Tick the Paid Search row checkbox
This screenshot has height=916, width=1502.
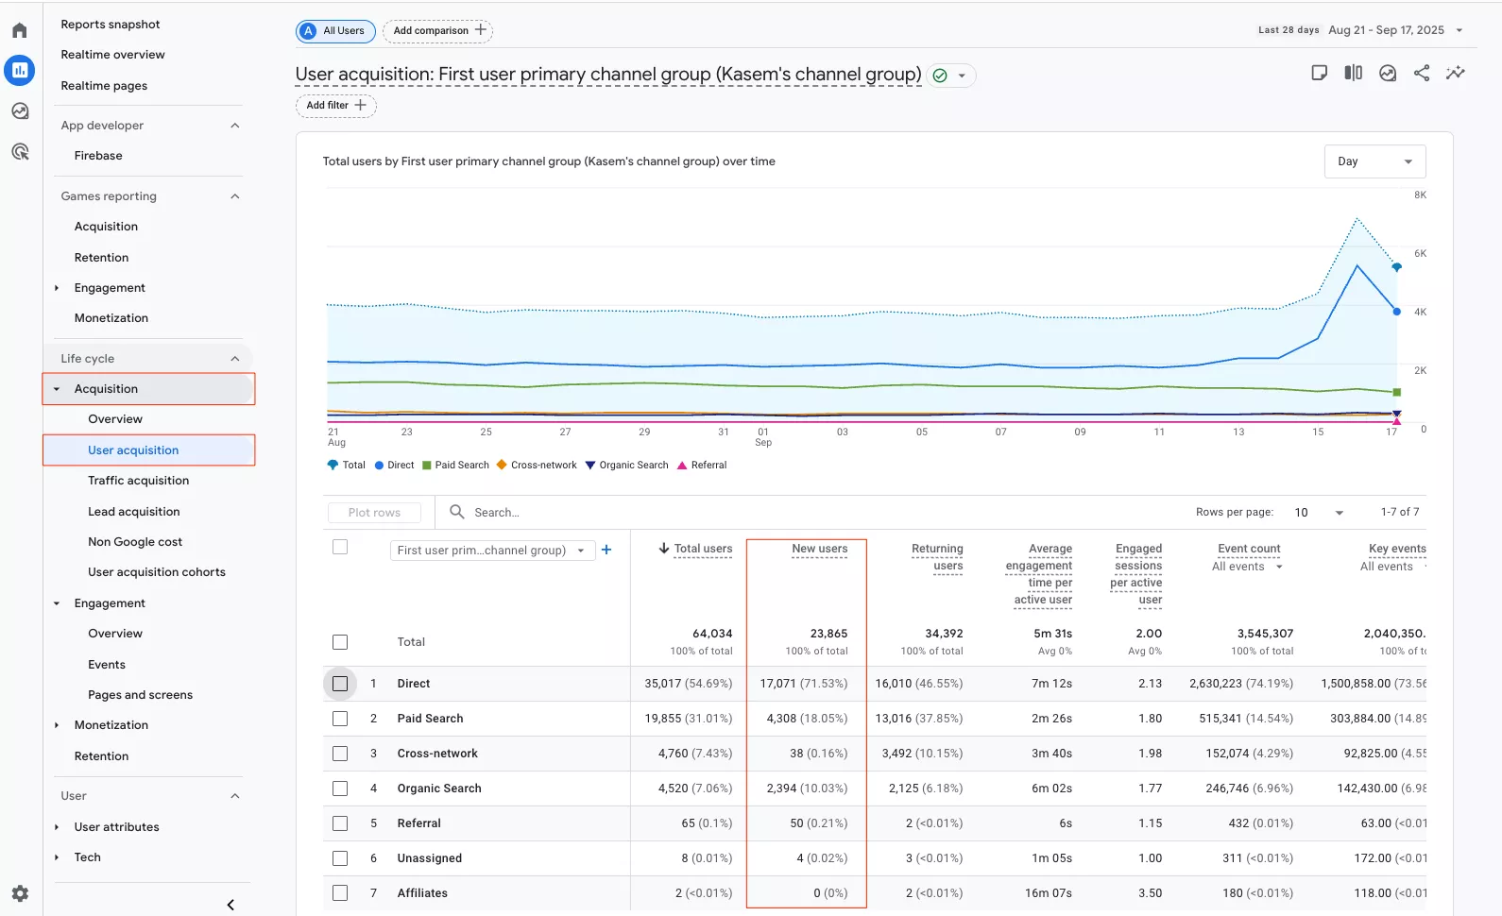[x=340, y=719]
